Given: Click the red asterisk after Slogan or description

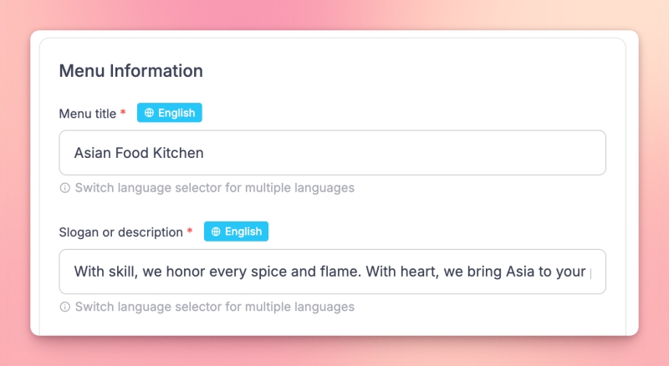Looking at the screenshot, I should click(x=190, y=231).
